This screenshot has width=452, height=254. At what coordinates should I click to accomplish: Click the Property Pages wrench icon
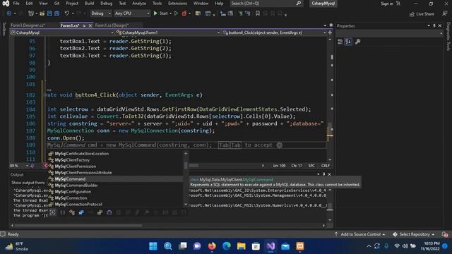[x=358, y=42]
